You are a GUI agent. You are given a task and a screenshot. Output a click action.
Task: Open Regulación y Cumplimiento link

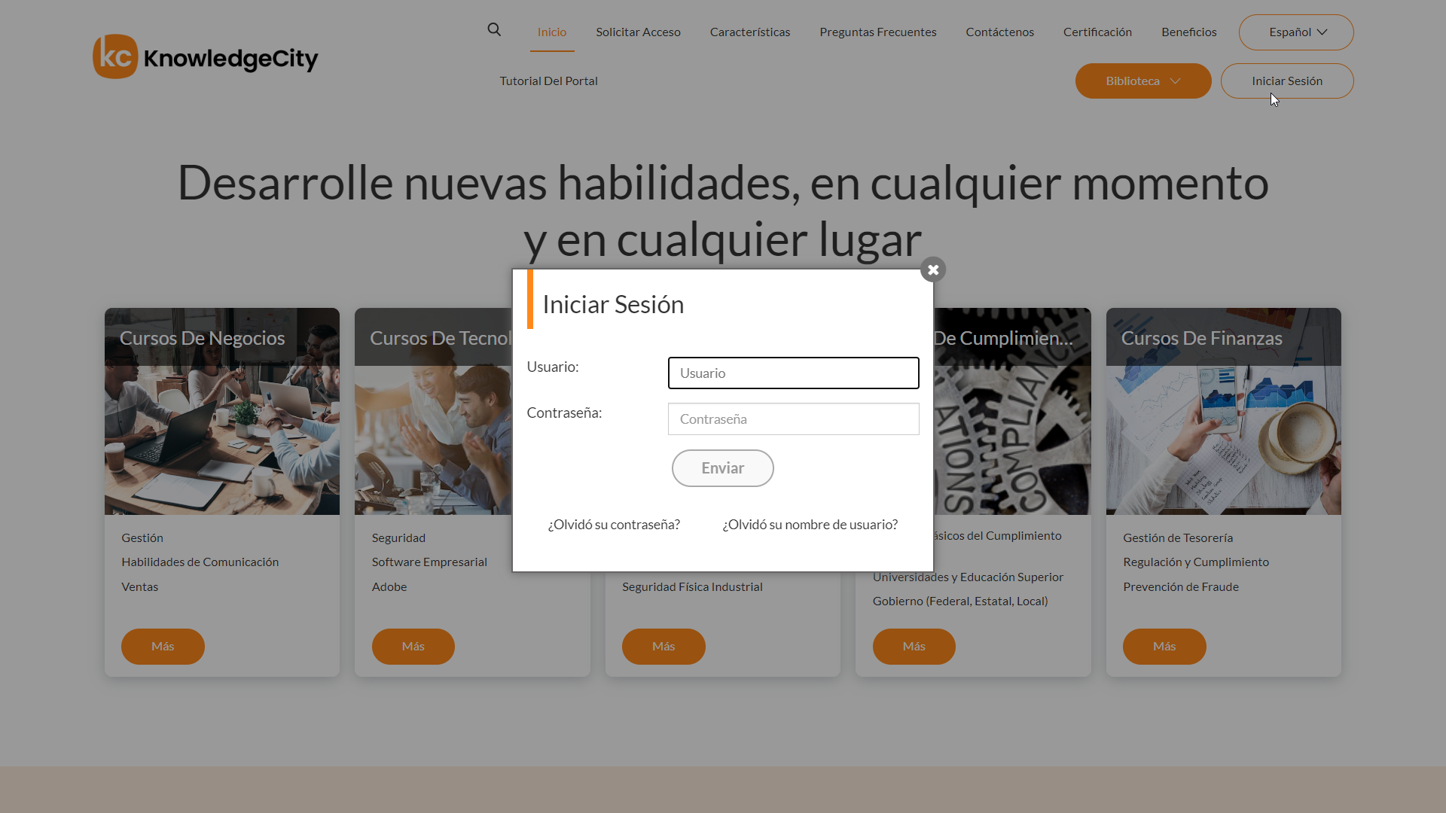(x=1196, y=562)
